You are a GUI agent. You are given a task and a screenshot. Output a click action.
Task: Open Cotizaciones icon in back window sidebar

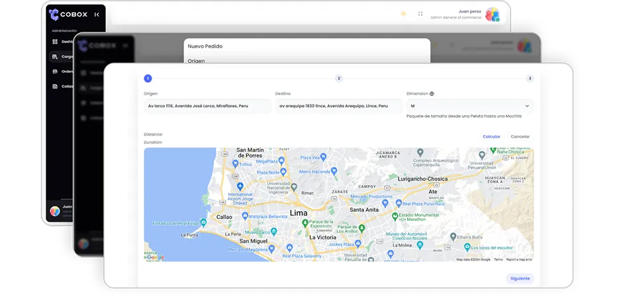[55, 86]
